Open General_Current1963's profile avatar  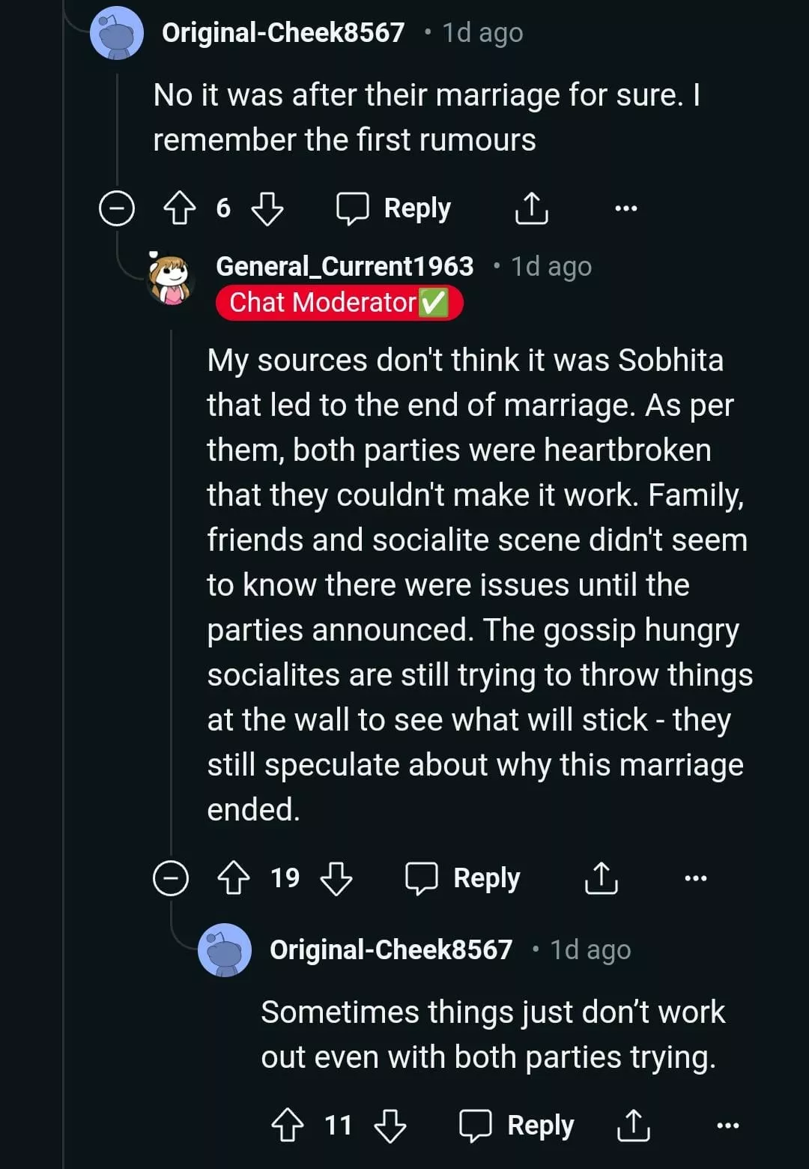pyautogui.click(x=172, y=279)
